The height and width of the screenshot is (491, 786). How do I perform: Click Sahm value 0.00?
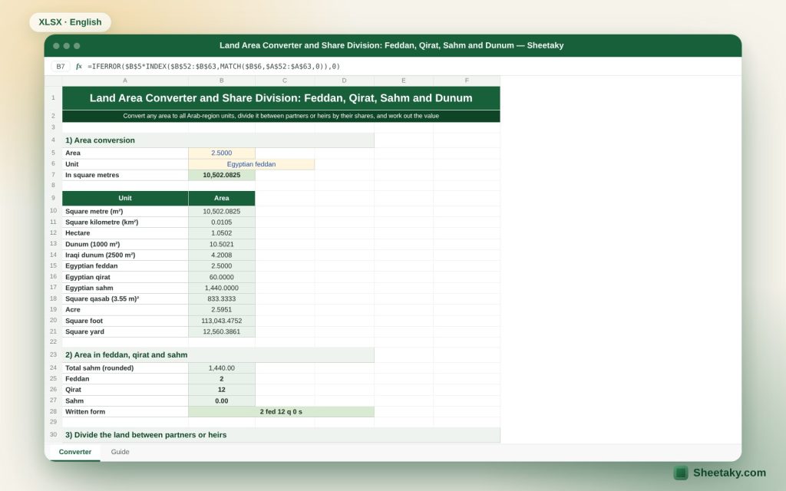point(222,400)
